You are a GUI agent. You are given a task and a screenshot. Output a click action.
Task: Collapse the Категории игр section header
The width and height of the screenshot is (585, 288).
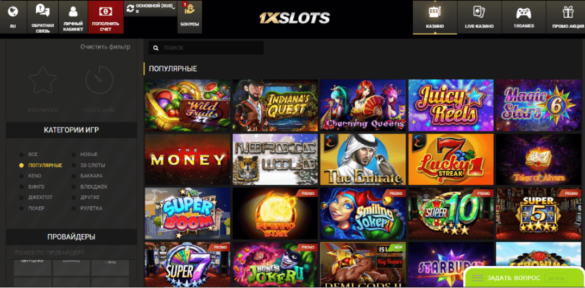(x=71, y=130)
